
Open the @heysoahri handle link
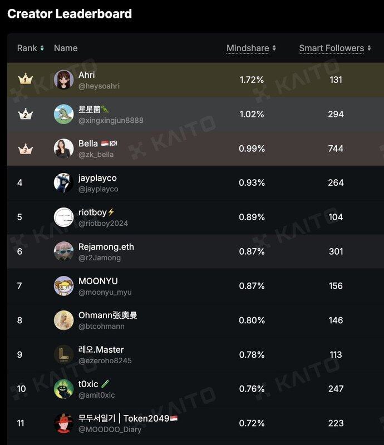99,86
